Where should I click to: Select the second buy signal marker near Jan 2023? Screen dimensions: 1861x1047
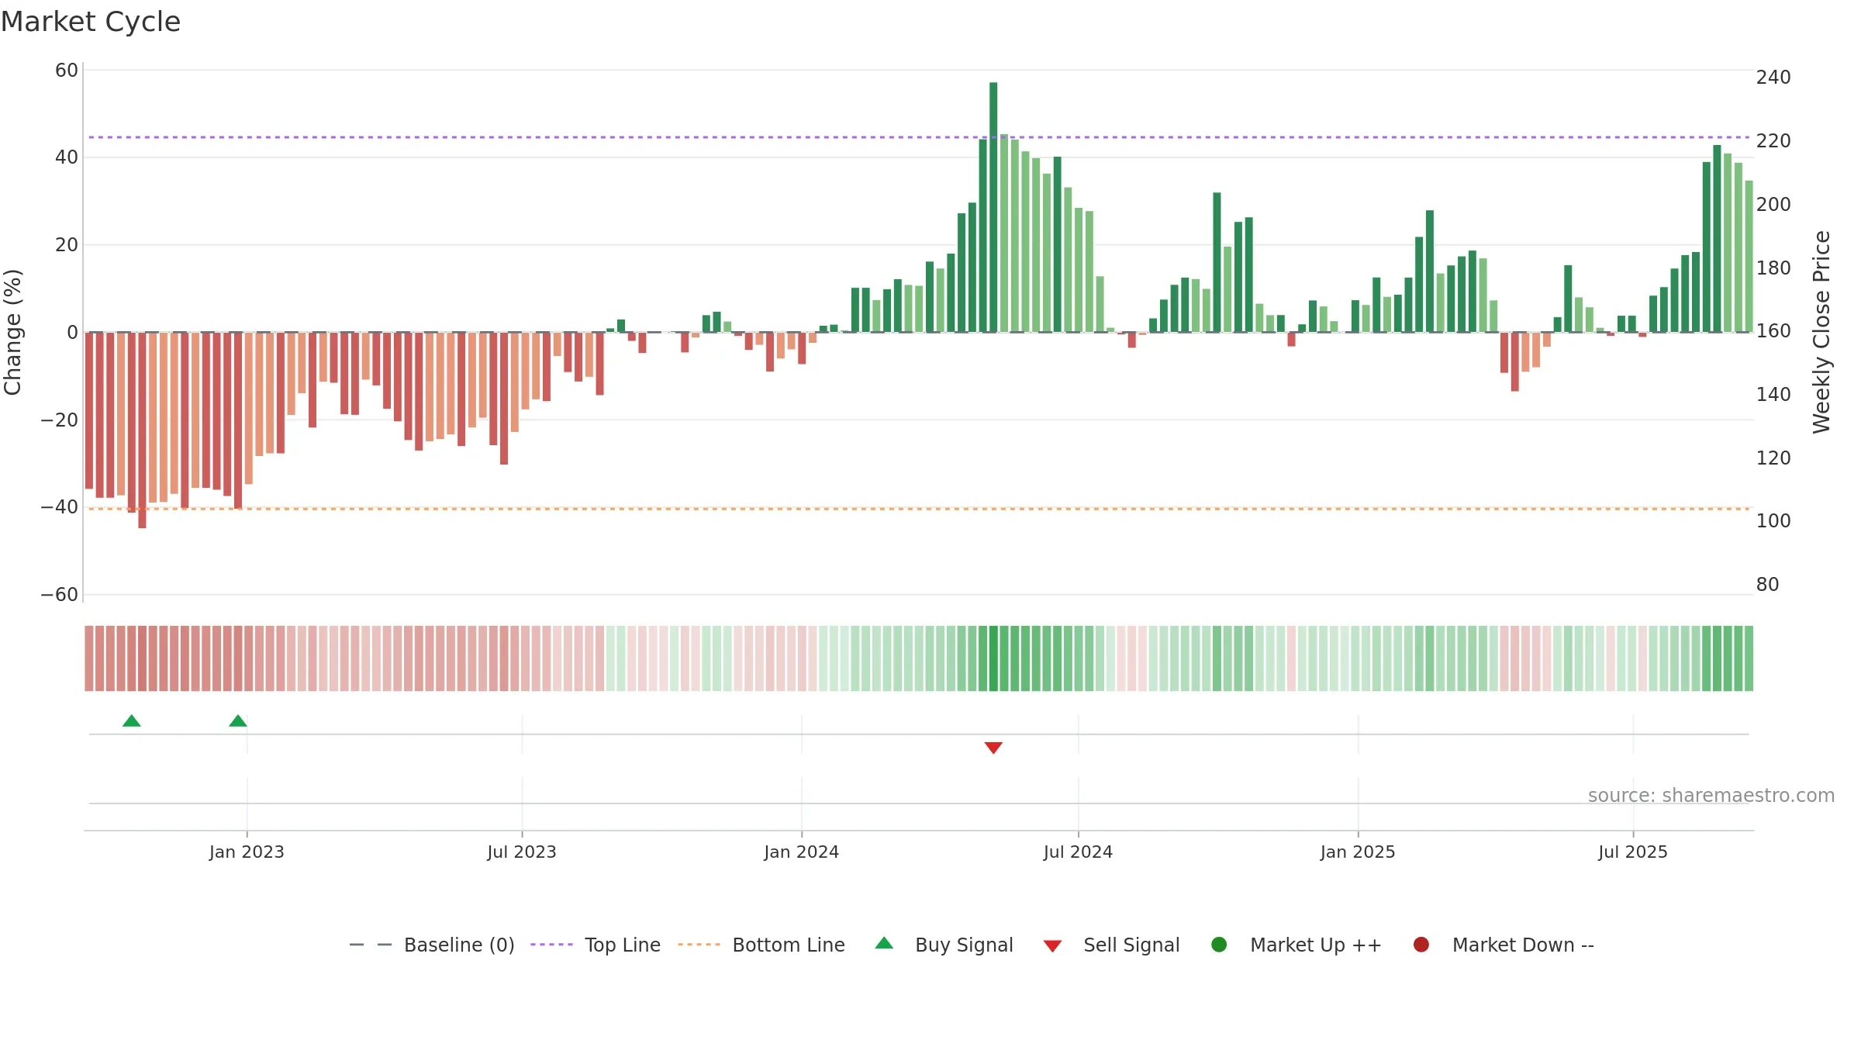point(238,720)
